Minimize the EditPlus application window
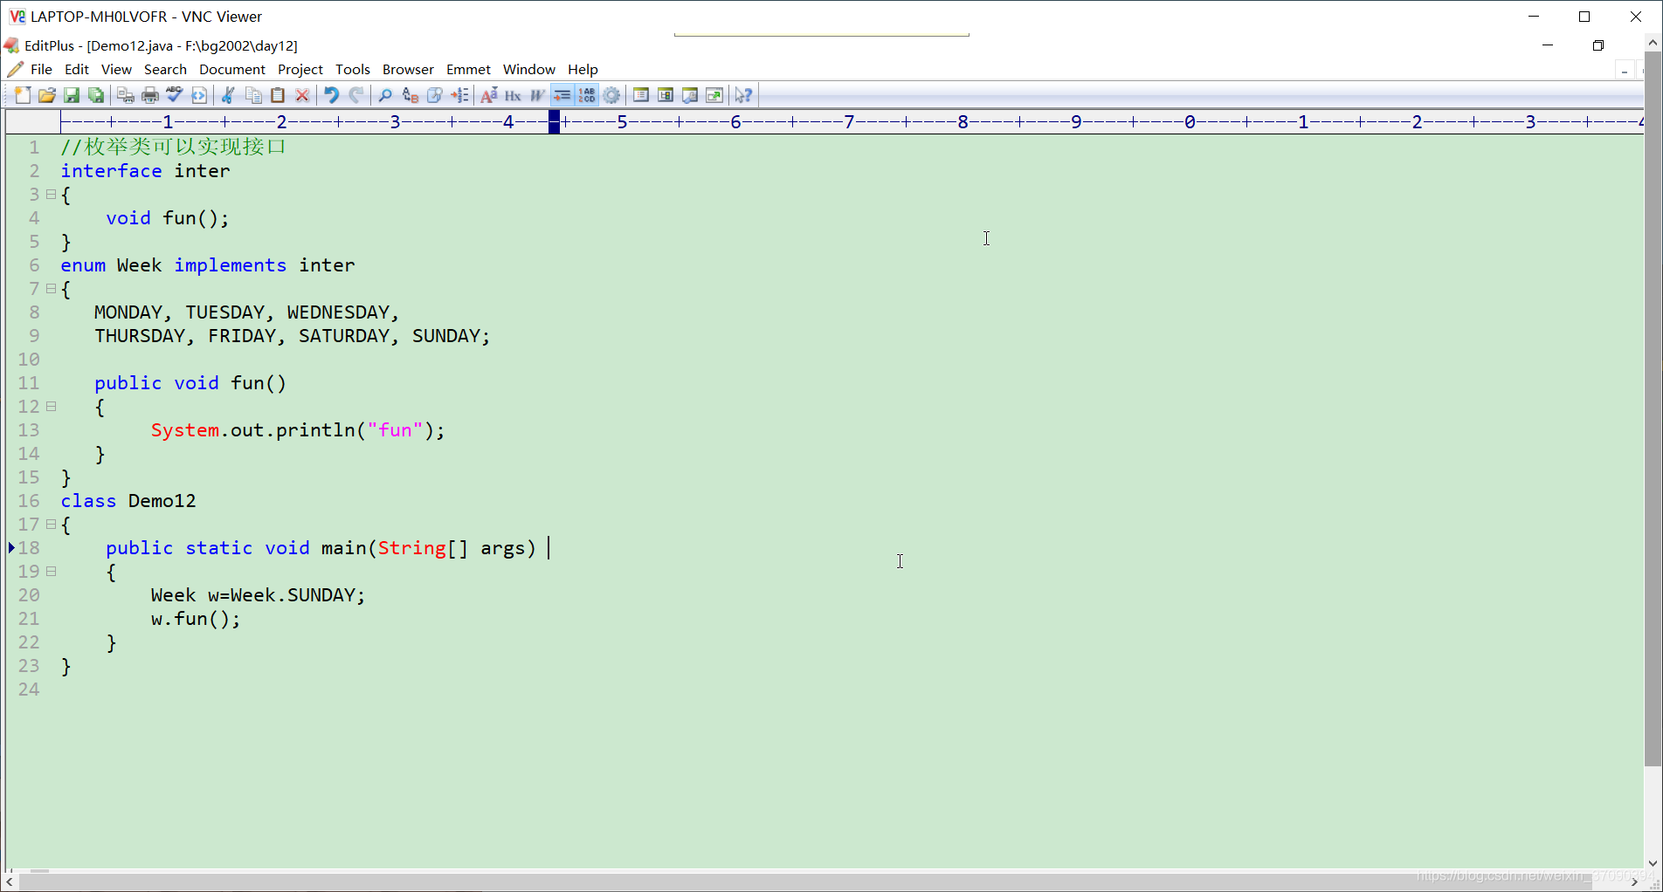Screen dimensions: 1663x892 pos(1548,45)
